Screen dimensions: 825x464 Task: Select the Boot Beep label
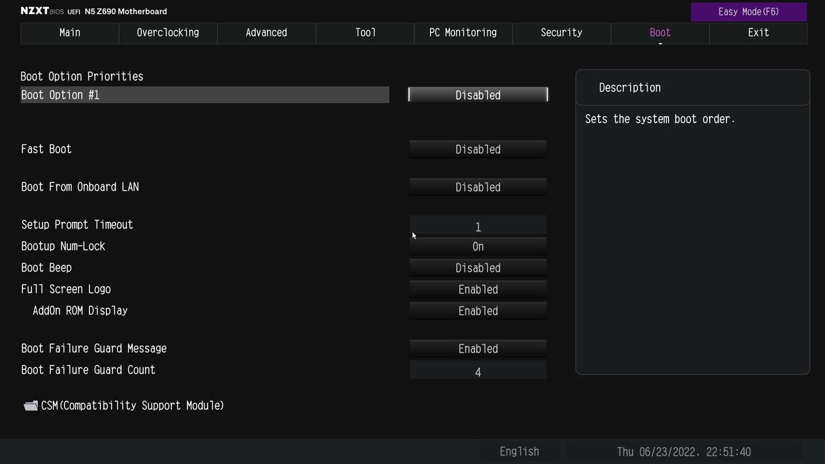coord(46,267)
